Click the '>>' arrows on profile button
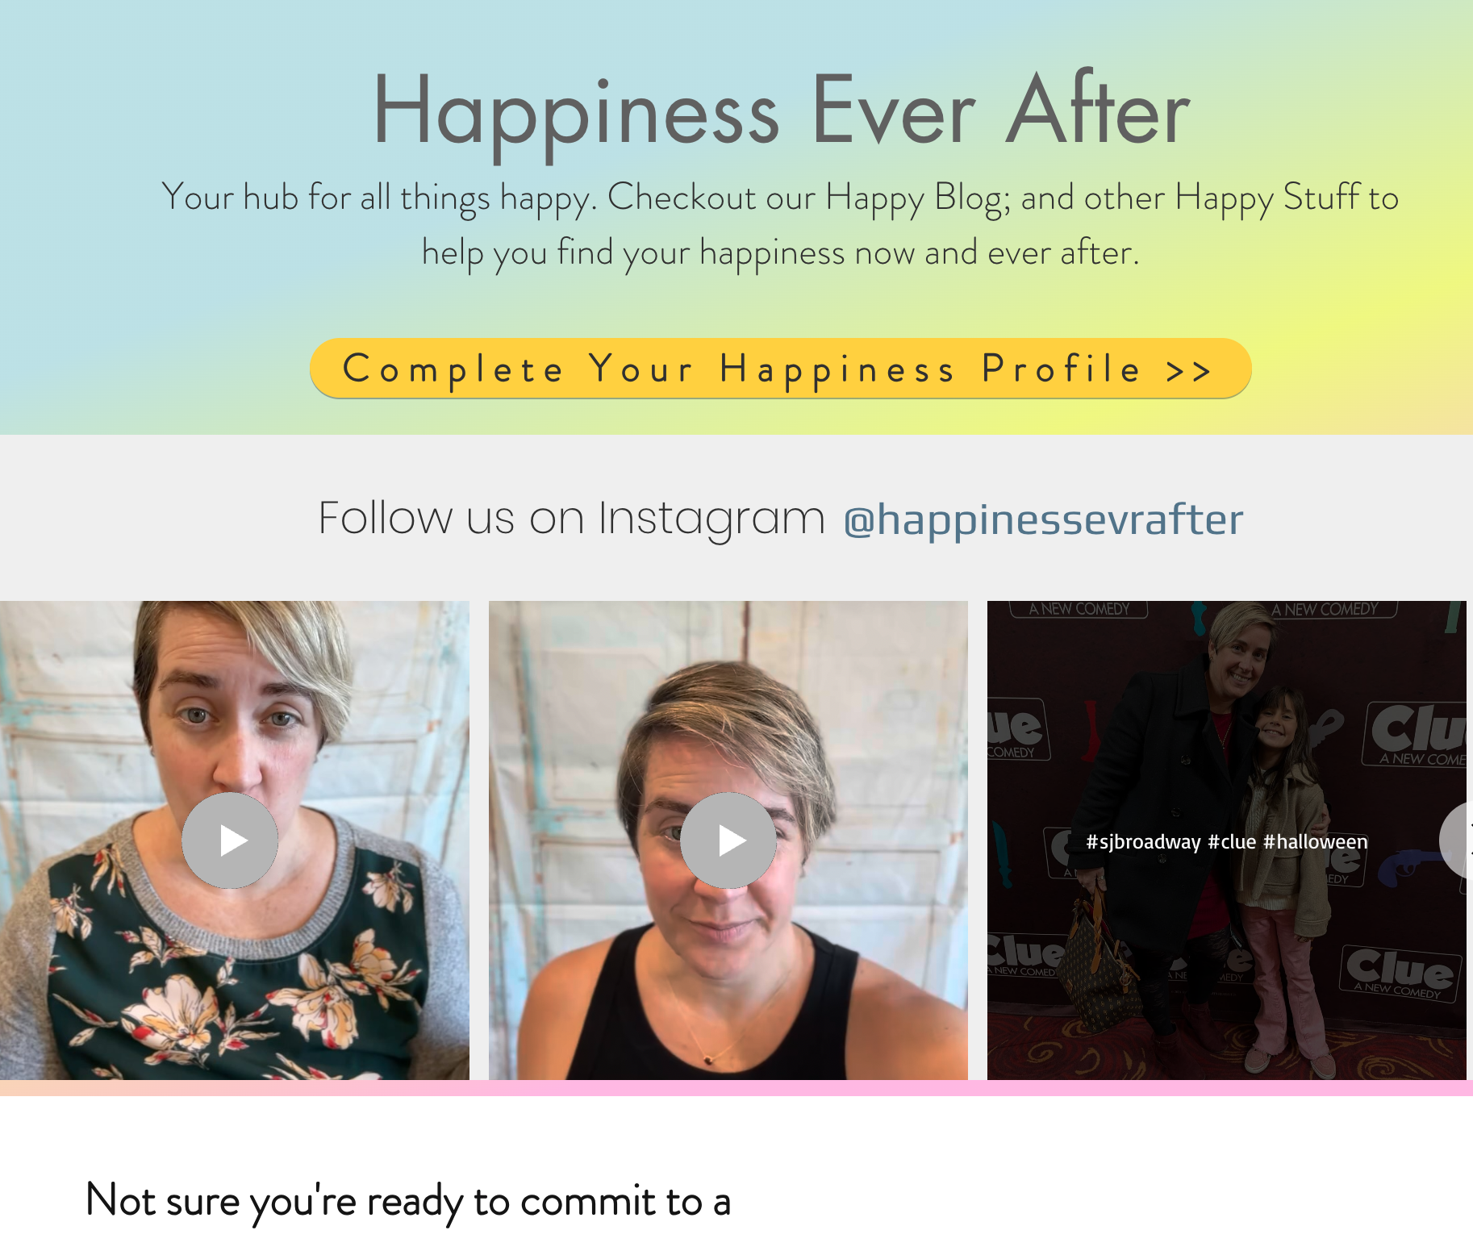The width and height of the screenshot is (1473, 1247). point(1189,370)
